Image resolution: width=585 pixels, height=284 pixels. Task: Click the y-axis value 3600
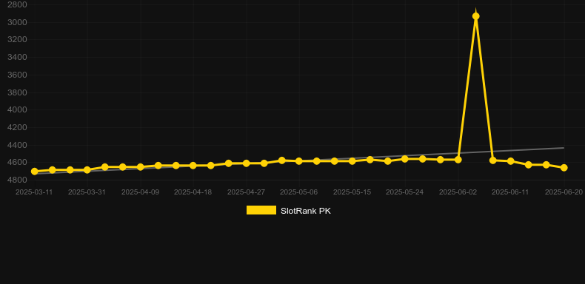coord(17,75)
